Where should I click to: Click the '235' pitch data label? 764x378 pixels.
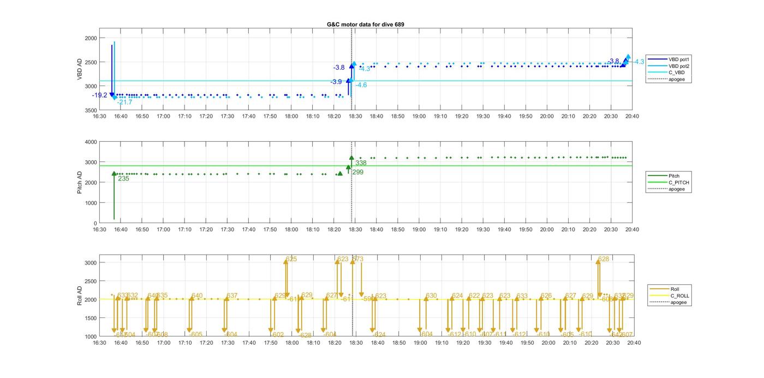123,178
